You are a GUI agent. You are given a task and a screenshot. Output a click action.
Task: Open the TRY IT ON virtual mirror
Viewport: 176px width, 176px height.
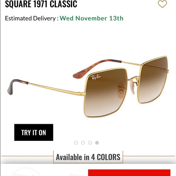point(34,132)
